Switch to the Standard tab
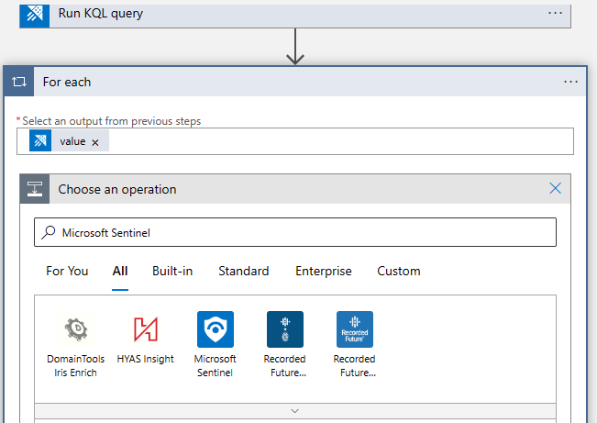The height and width of the screenshot is (423, 597). [x=244, y=271]
